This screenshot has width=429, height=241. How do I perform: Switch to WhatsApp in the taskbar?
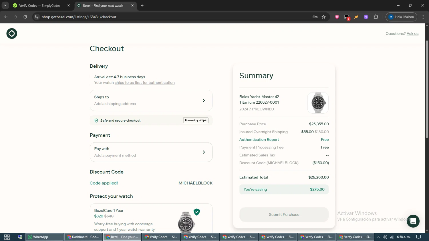click(45, 237)
